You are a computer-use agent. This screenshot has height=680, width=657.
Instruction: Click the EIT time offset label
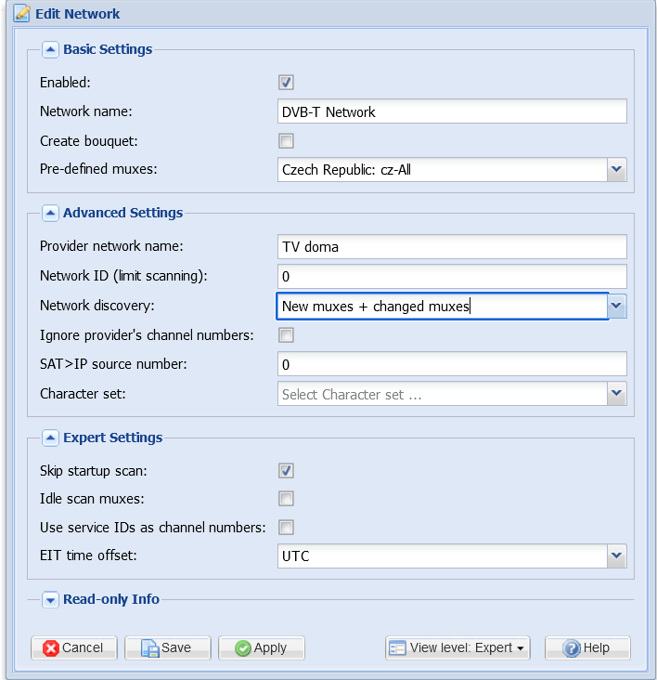pyautogui.click(x=88, y=556)
